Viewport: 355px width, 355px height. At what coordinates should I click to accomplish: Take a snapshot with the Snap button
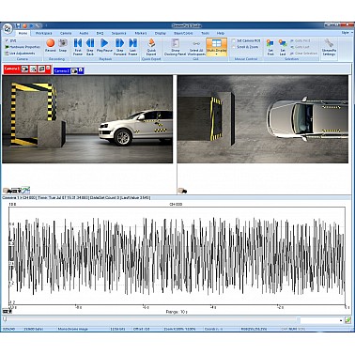(63, 46)
